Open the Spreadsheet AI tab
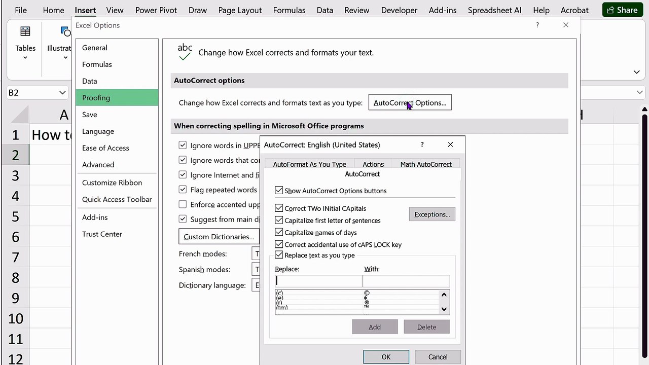This screenshot has height=365, width=649. [494, 10]
